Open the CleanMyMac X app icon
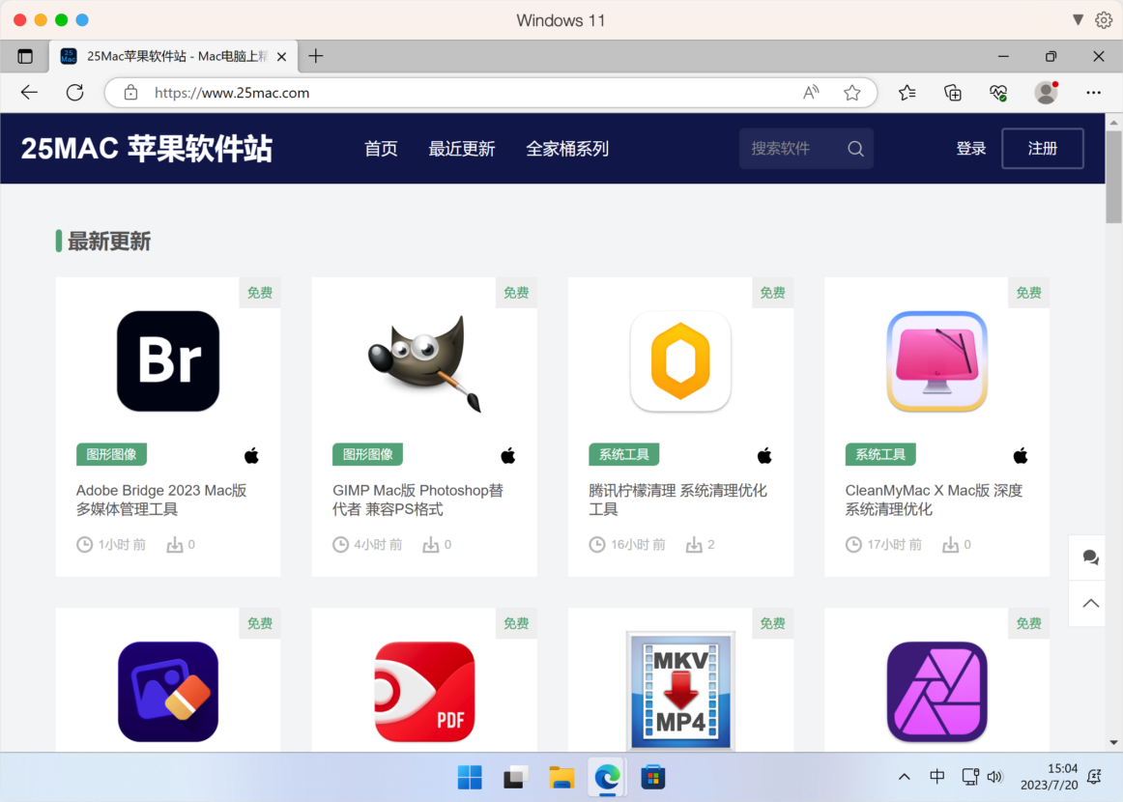Viewport: 1123px width, 802px height. click(936, 361)
